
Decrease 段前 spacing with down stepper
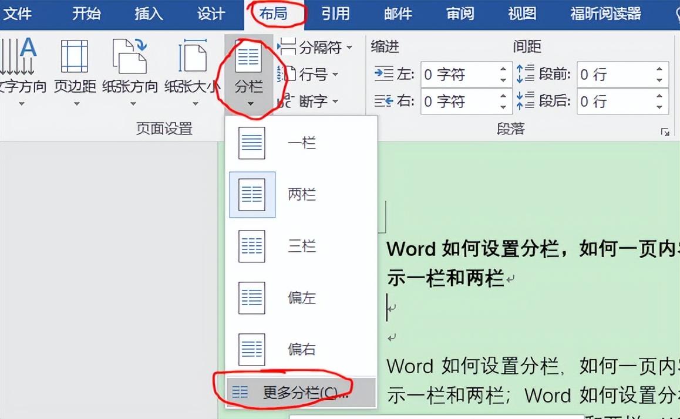659,80
